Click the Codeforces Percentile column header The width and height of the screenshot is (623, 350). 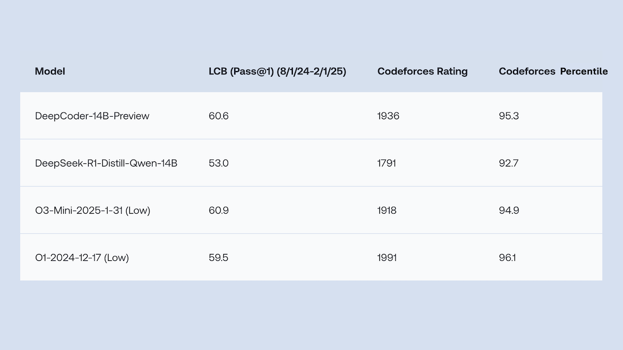click(553, 72)
